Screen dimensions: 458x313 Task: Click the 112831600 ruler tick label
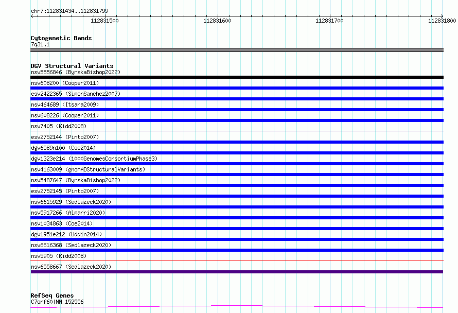[217, 21]
